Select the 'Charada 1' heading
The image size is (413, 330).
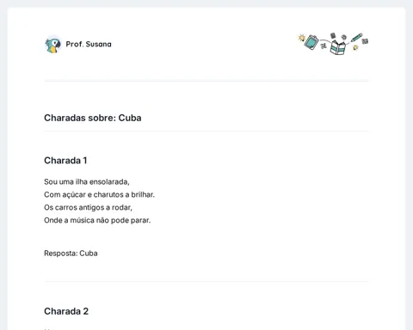pyautogui.click(x=65, y=161)
